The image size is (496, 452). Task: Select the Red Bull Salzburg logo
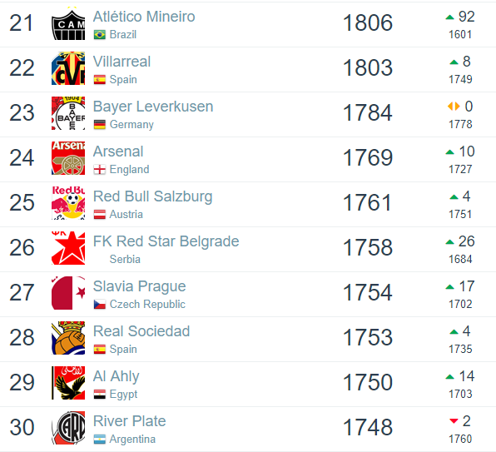(x=68, y=203)
